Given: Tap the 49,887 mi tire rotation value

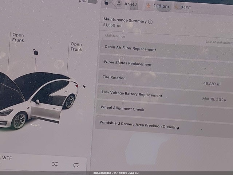Looking at the screenshot, I should click(x=212, y=84).
